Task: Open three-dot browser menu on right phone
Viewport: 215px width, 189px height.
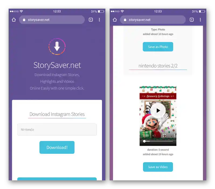Action: coord(200,20)
